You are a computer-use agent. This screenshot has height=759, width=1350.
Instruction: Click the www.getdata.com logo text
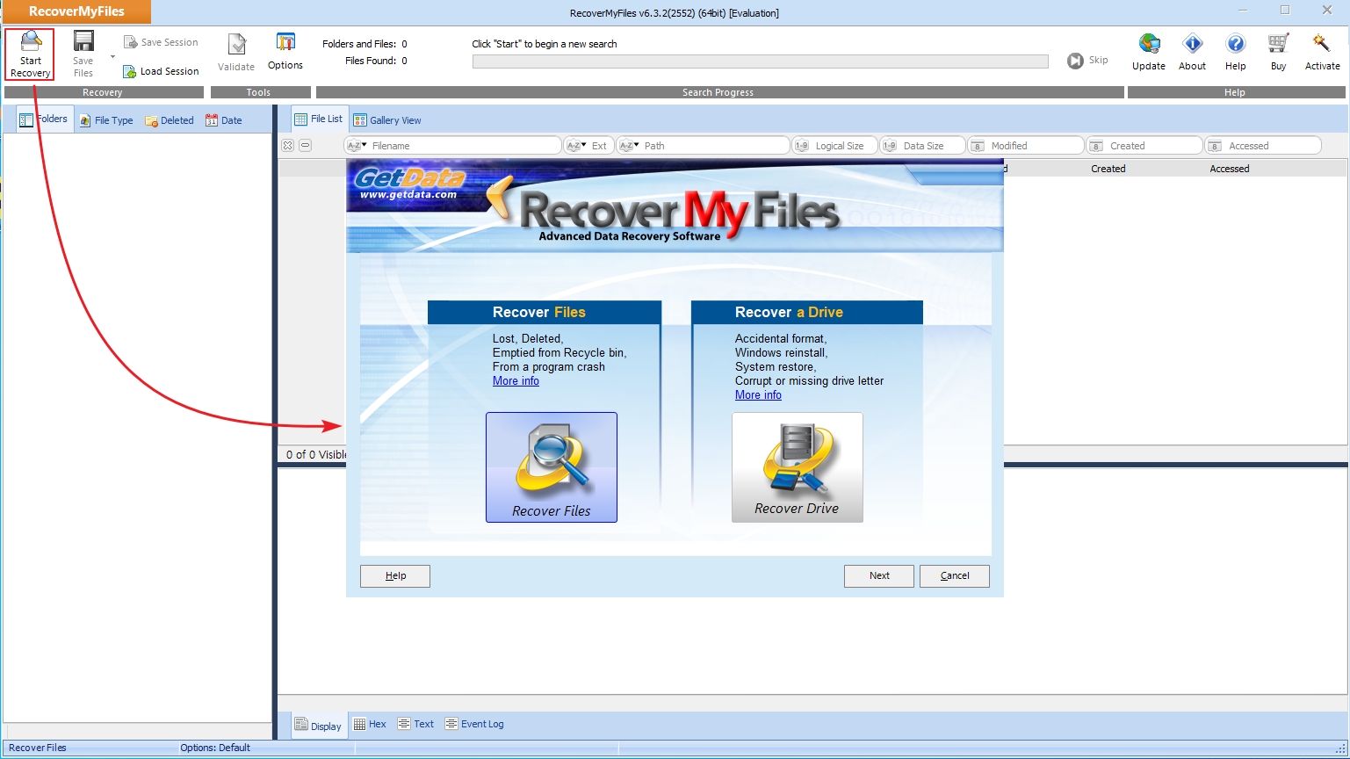408,195
